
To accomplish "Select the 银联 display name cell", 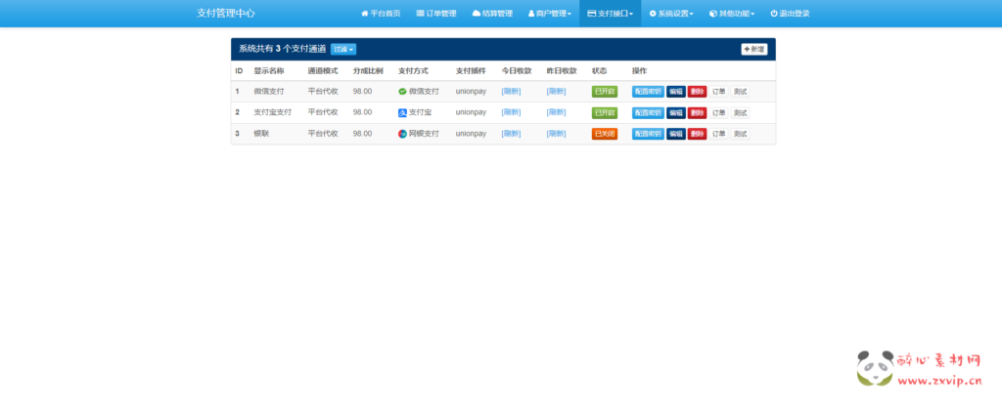I will coord(261,134).
